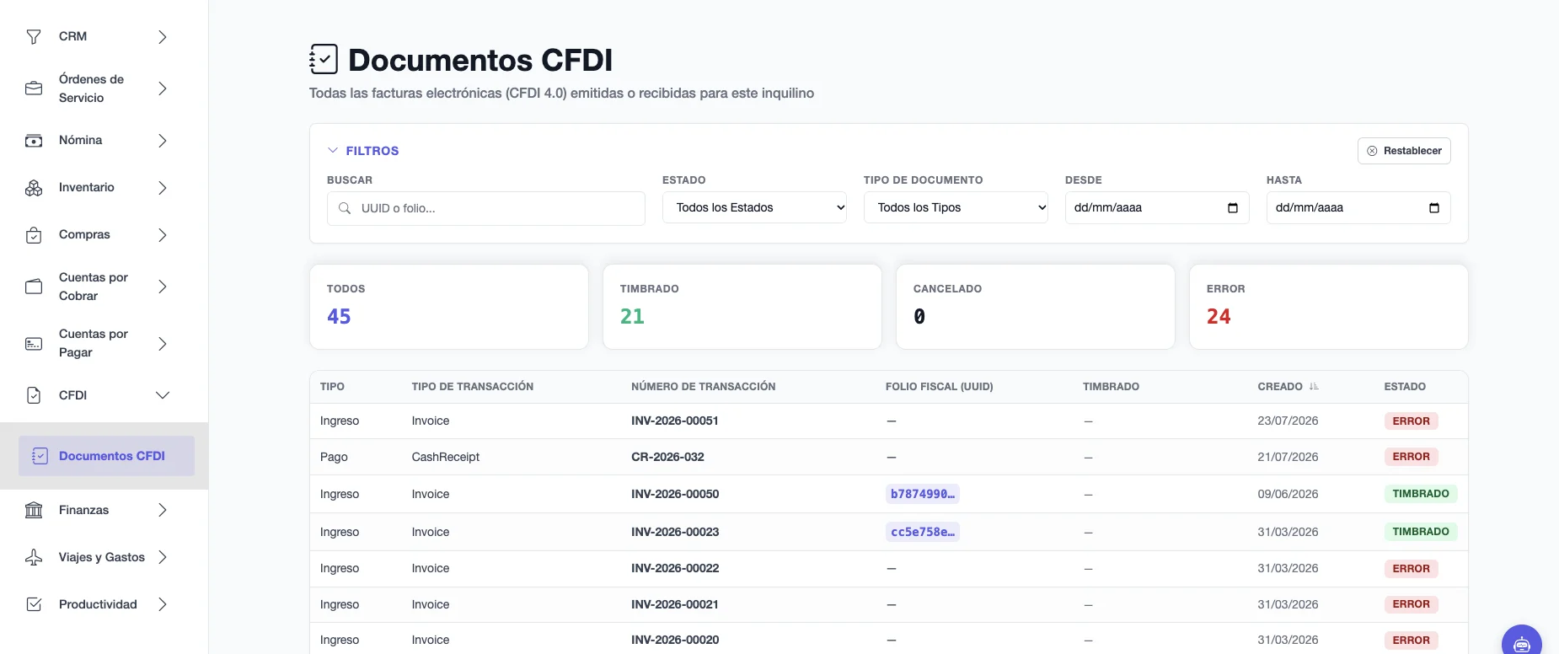Screen dimensions: 1559x654
Task: Click the CashReceipt transaction type cell
Action: coord(446,457)
